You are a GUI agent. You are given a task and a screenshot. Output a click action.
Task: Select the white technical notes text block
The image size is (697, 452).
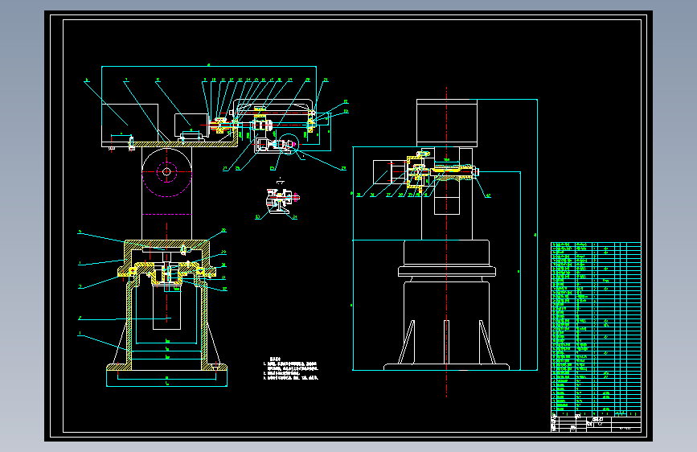coord(291,368)
